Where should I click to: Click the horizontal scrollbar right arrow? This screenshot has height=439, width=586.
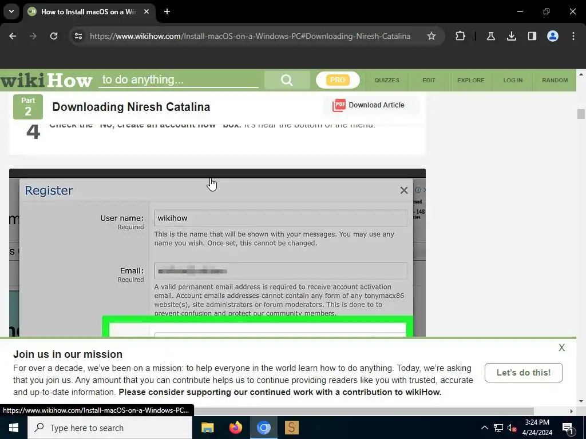[x=572, y=412]
